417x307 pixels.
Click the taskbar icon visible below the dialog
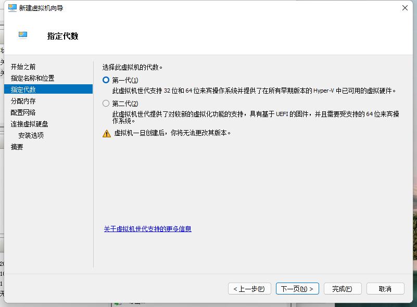tap(118, 303)
